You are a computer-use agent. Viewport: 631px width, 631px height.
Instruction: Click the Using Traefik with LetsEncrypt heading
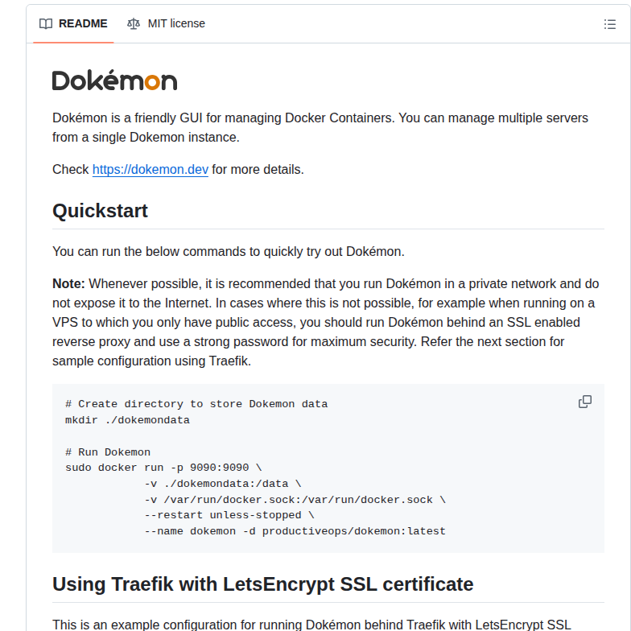pyautogui.click(x=262, y=584)
